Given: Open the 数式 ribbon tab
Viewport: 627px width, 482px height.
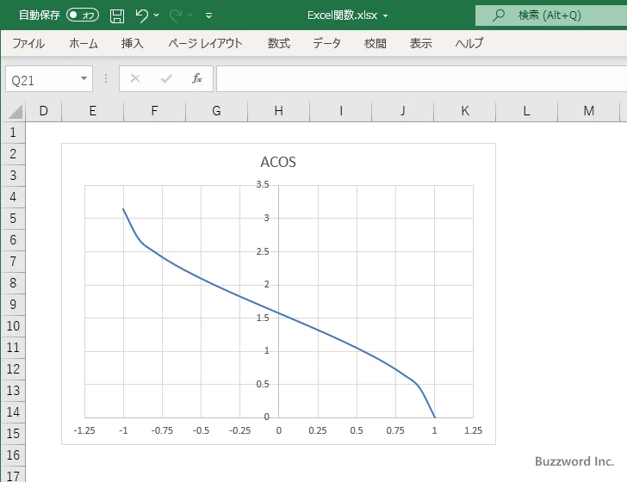Looking at the screenshot, I should coord(279,43).
